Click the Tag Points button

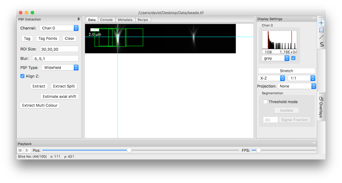[x=48, y=38]
